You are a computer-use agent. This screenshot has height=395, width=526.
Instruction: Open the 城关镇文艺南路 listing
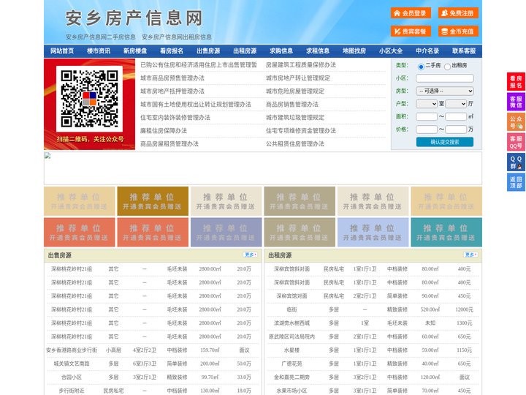[72, 364]
